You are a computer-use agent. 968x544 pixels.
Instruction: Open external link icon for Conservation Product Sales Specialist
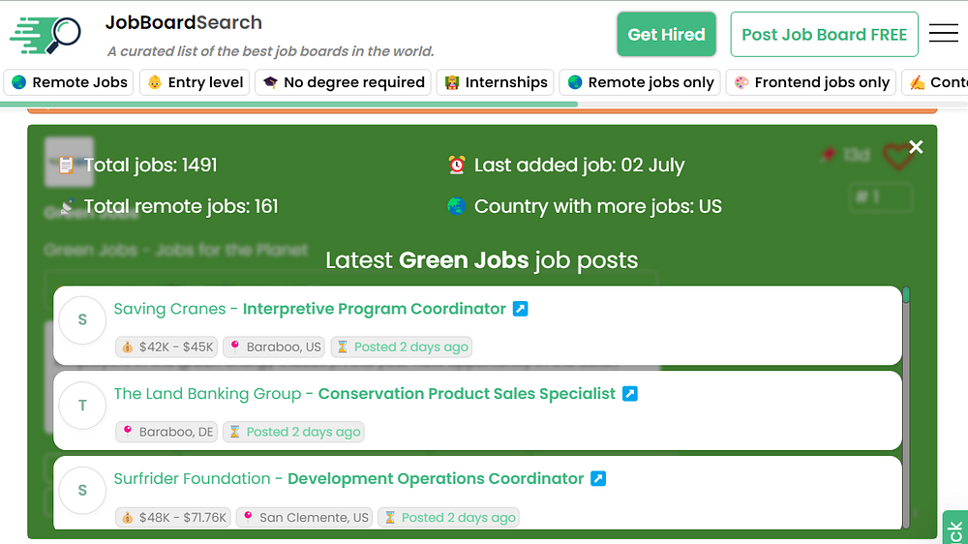[630, 394]
